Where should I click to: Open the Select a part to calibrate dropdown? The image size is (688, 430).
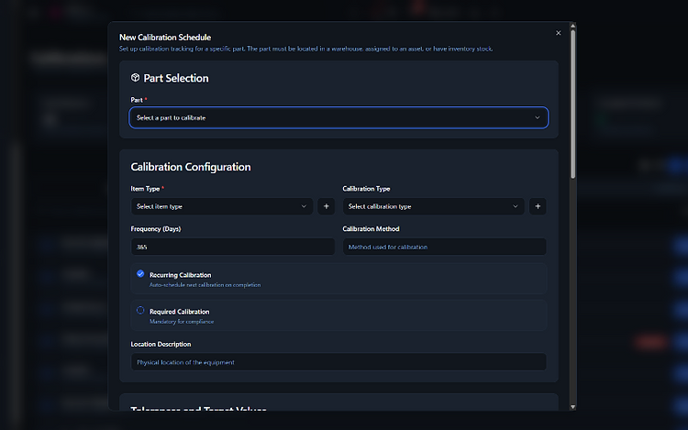(338, 117)
